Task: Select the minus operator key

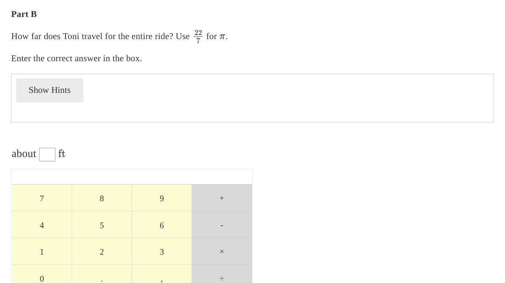Action: click(x=222, y=225)
